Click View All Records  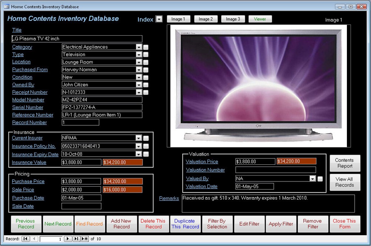[345, 182]
